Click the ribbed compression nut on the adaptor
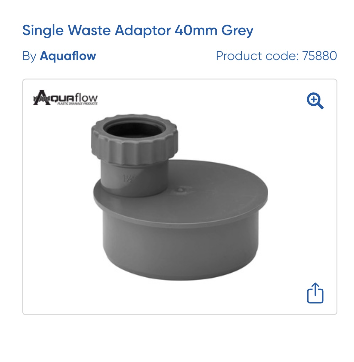The height and width of the screenshot is (362, 354). [134, 140]
